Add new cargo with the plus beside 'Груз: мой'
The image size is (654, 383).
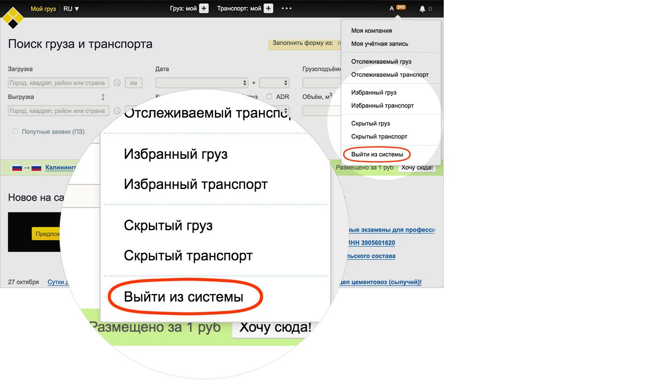(204, 8)
